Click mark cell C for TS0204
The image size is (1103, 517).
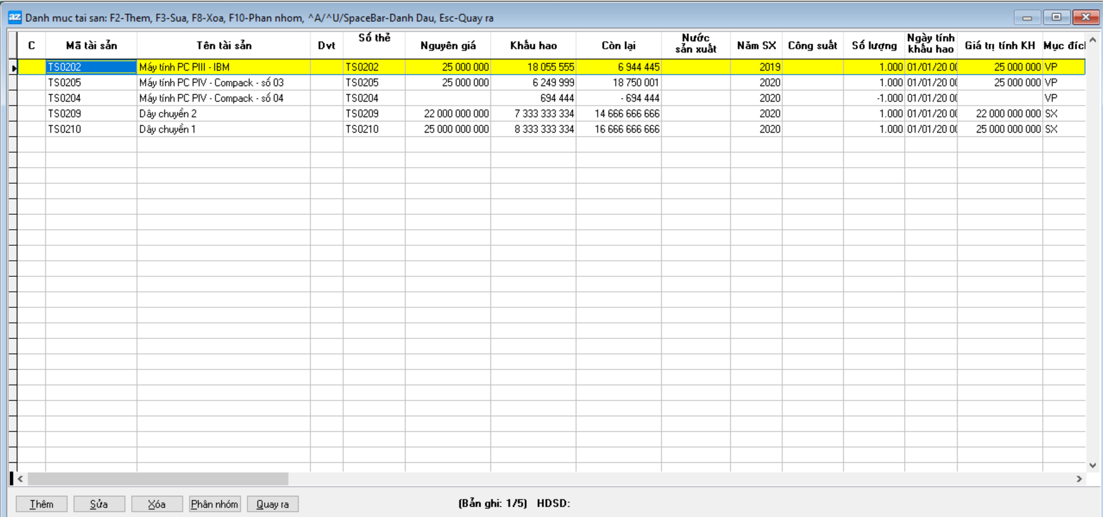(x=32, y=98)
